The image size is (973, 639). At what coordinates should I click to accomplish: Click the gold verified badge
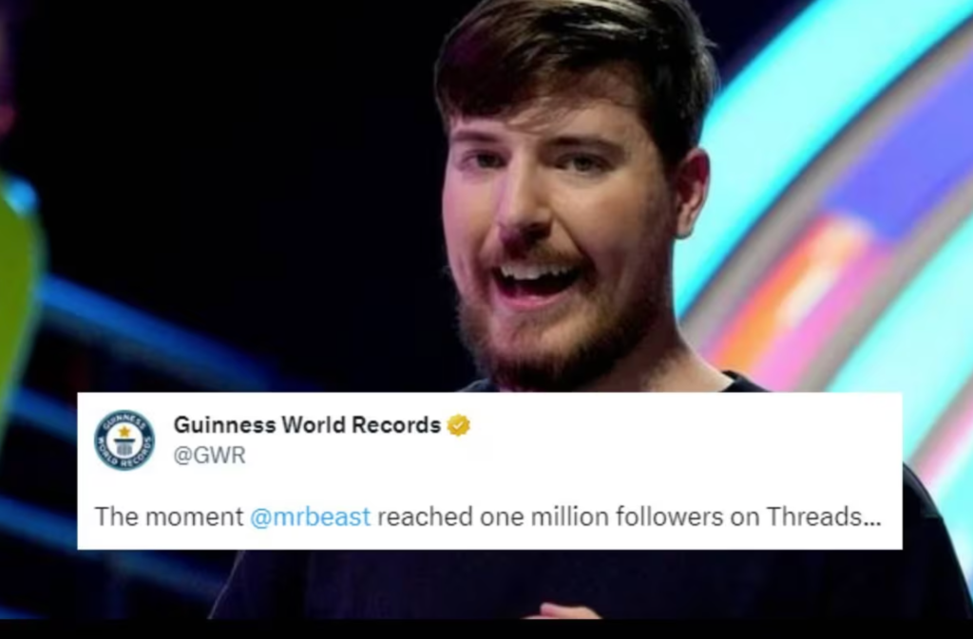coord(459,425)
